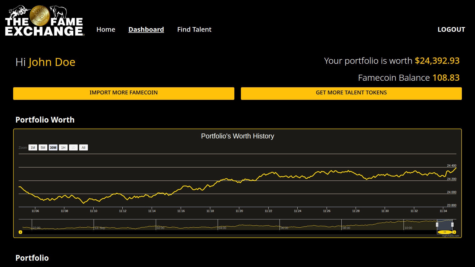Click the yellow navigator scrollbar thumb
Viewport: 475px width, 267px height.
pyautogui.click(x=445, y=232)
